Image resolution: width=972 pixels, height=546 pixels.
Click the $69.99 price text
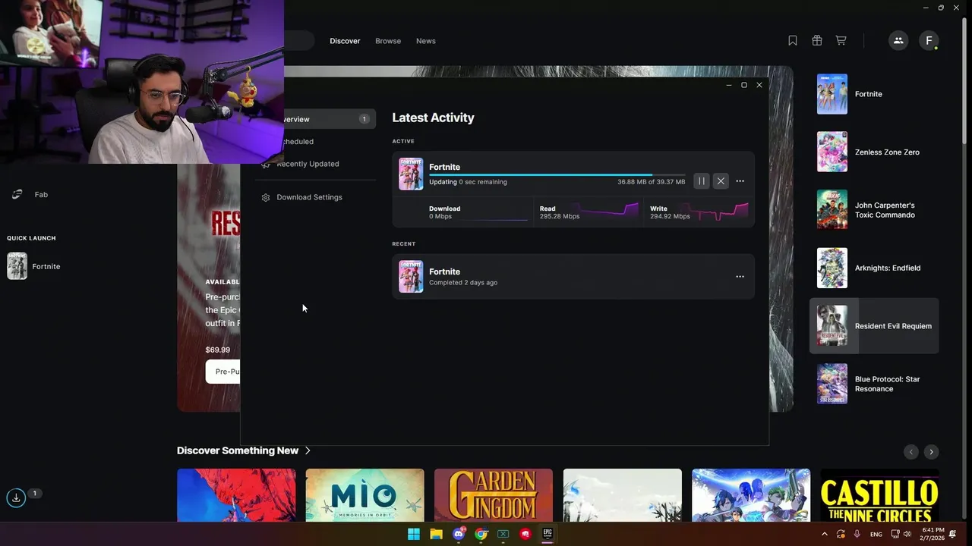tap(217, 350)
